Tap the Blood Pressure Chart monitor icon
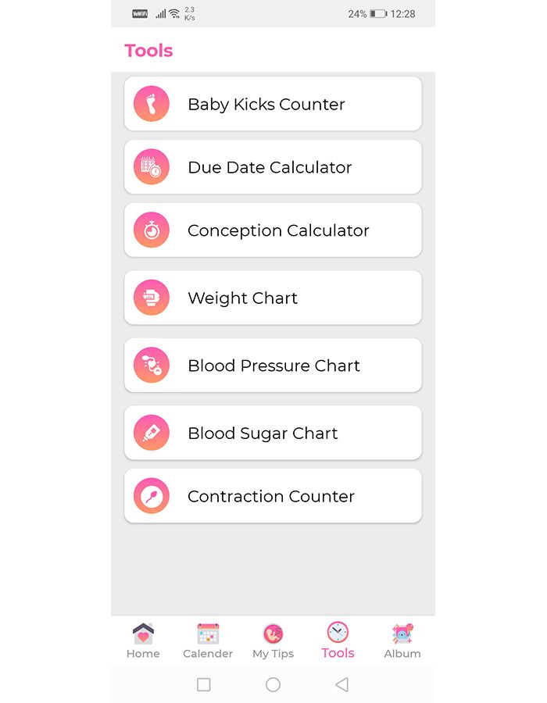The image size is (547, 703). (x=152, y=366)
